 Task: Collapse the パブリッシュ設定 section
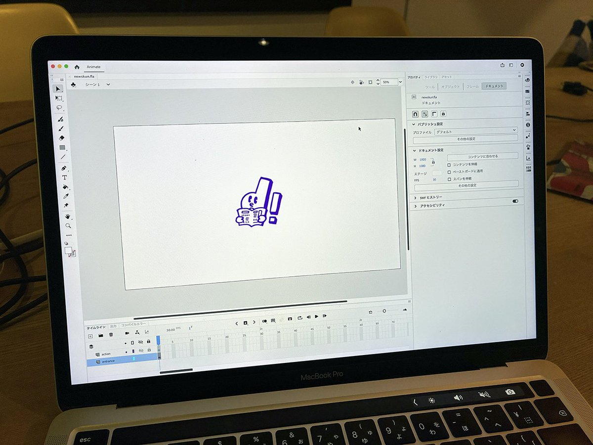(x=414, y=124)
